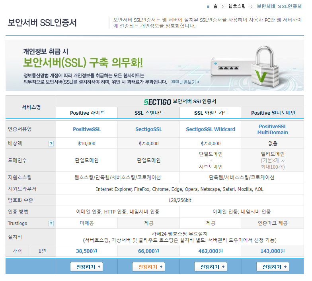Click 카페24 웹호스팅 무료설치 text
Screen dimensions: 312x281
pos(180,234)
